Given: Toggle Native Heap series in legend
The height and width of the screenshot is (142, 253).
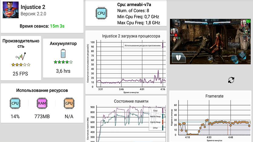Looking at the screenshot, I should 156,116.
